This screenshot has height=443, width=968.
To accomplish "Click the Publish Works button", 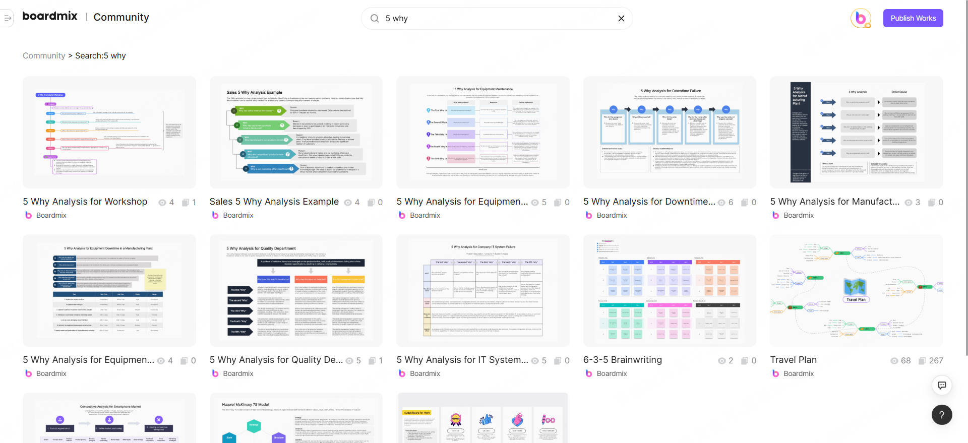I will pyautogui.click(x=913, y=18).
